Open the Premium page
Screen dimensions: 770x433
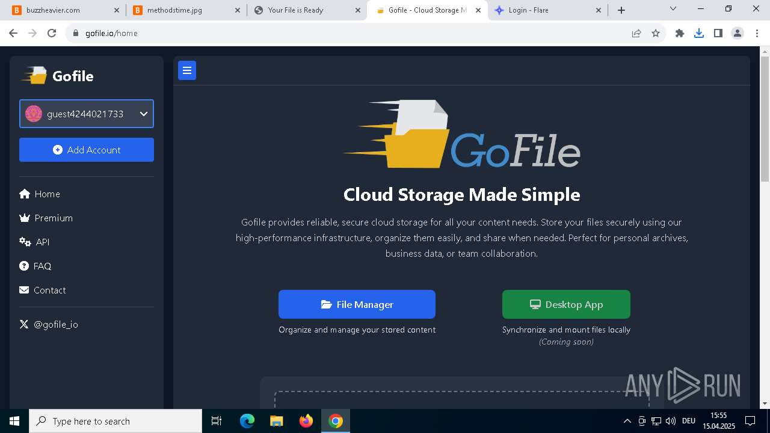pyautogui.click(x=46, y=218)
